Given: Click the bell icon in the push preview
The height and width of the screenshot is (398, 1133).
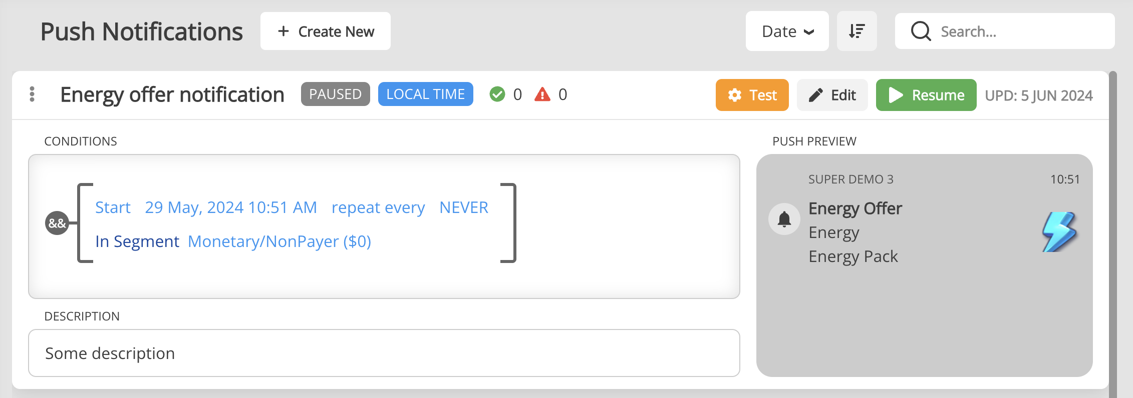Looking at the screenshot, I should pos(784,218).
